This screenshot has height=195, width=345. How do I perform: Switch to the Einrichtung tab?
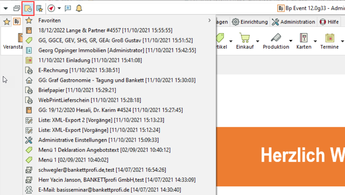click(x=250, y=22)
